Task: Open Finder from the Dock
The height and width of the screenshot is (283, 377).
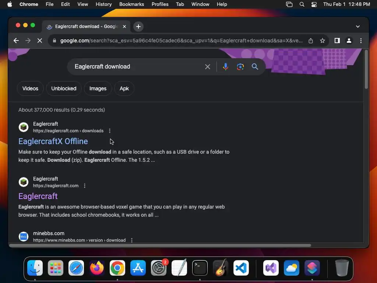Action: pos(35,268)
